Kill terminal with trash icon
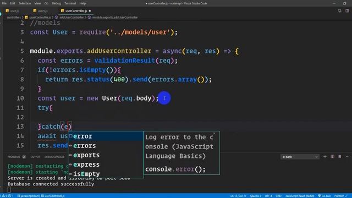Screen dimensions: 352x198 340,156
